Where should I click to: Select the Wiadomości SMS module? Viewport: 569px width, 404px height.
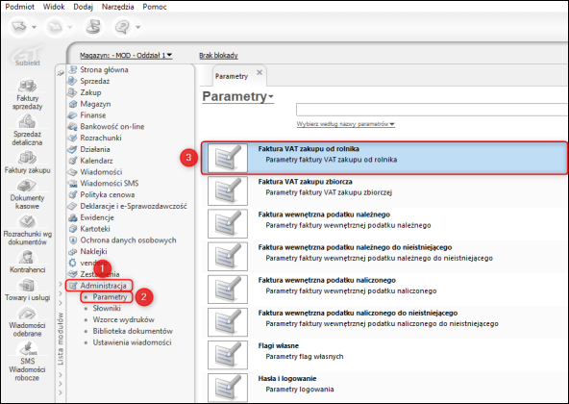tap(110, 183)
